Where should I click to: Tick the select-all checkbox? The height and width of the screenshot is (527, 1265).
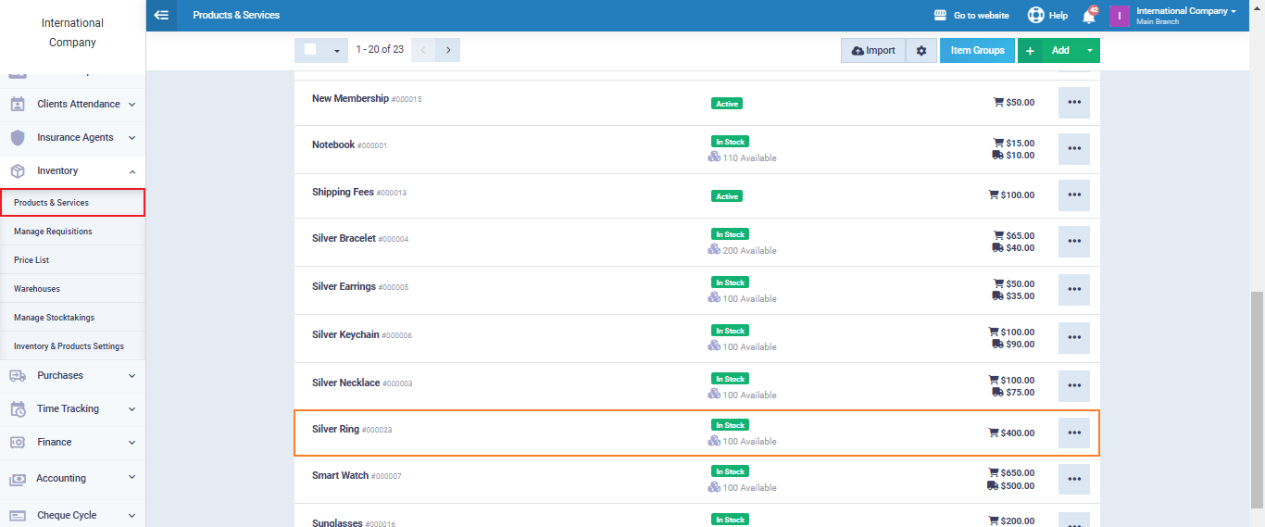coord(310,50)
